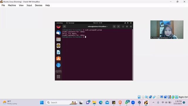Open Wi-Fi settings from system tray
The height and width of the screenshot is (106, 188).
pyautogui.click(x=163, y=102)
